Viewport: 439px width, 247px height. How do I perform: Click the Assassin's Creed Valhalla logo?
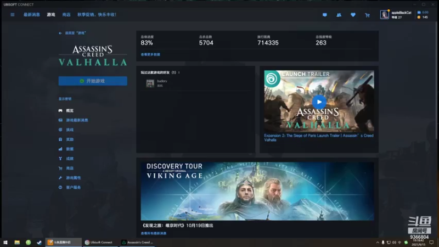click(93, 55)
